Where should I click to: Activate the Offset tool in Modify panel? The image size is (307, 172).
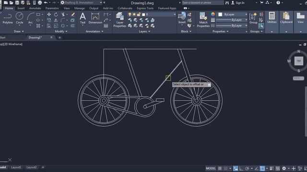[x=72, y=26]
